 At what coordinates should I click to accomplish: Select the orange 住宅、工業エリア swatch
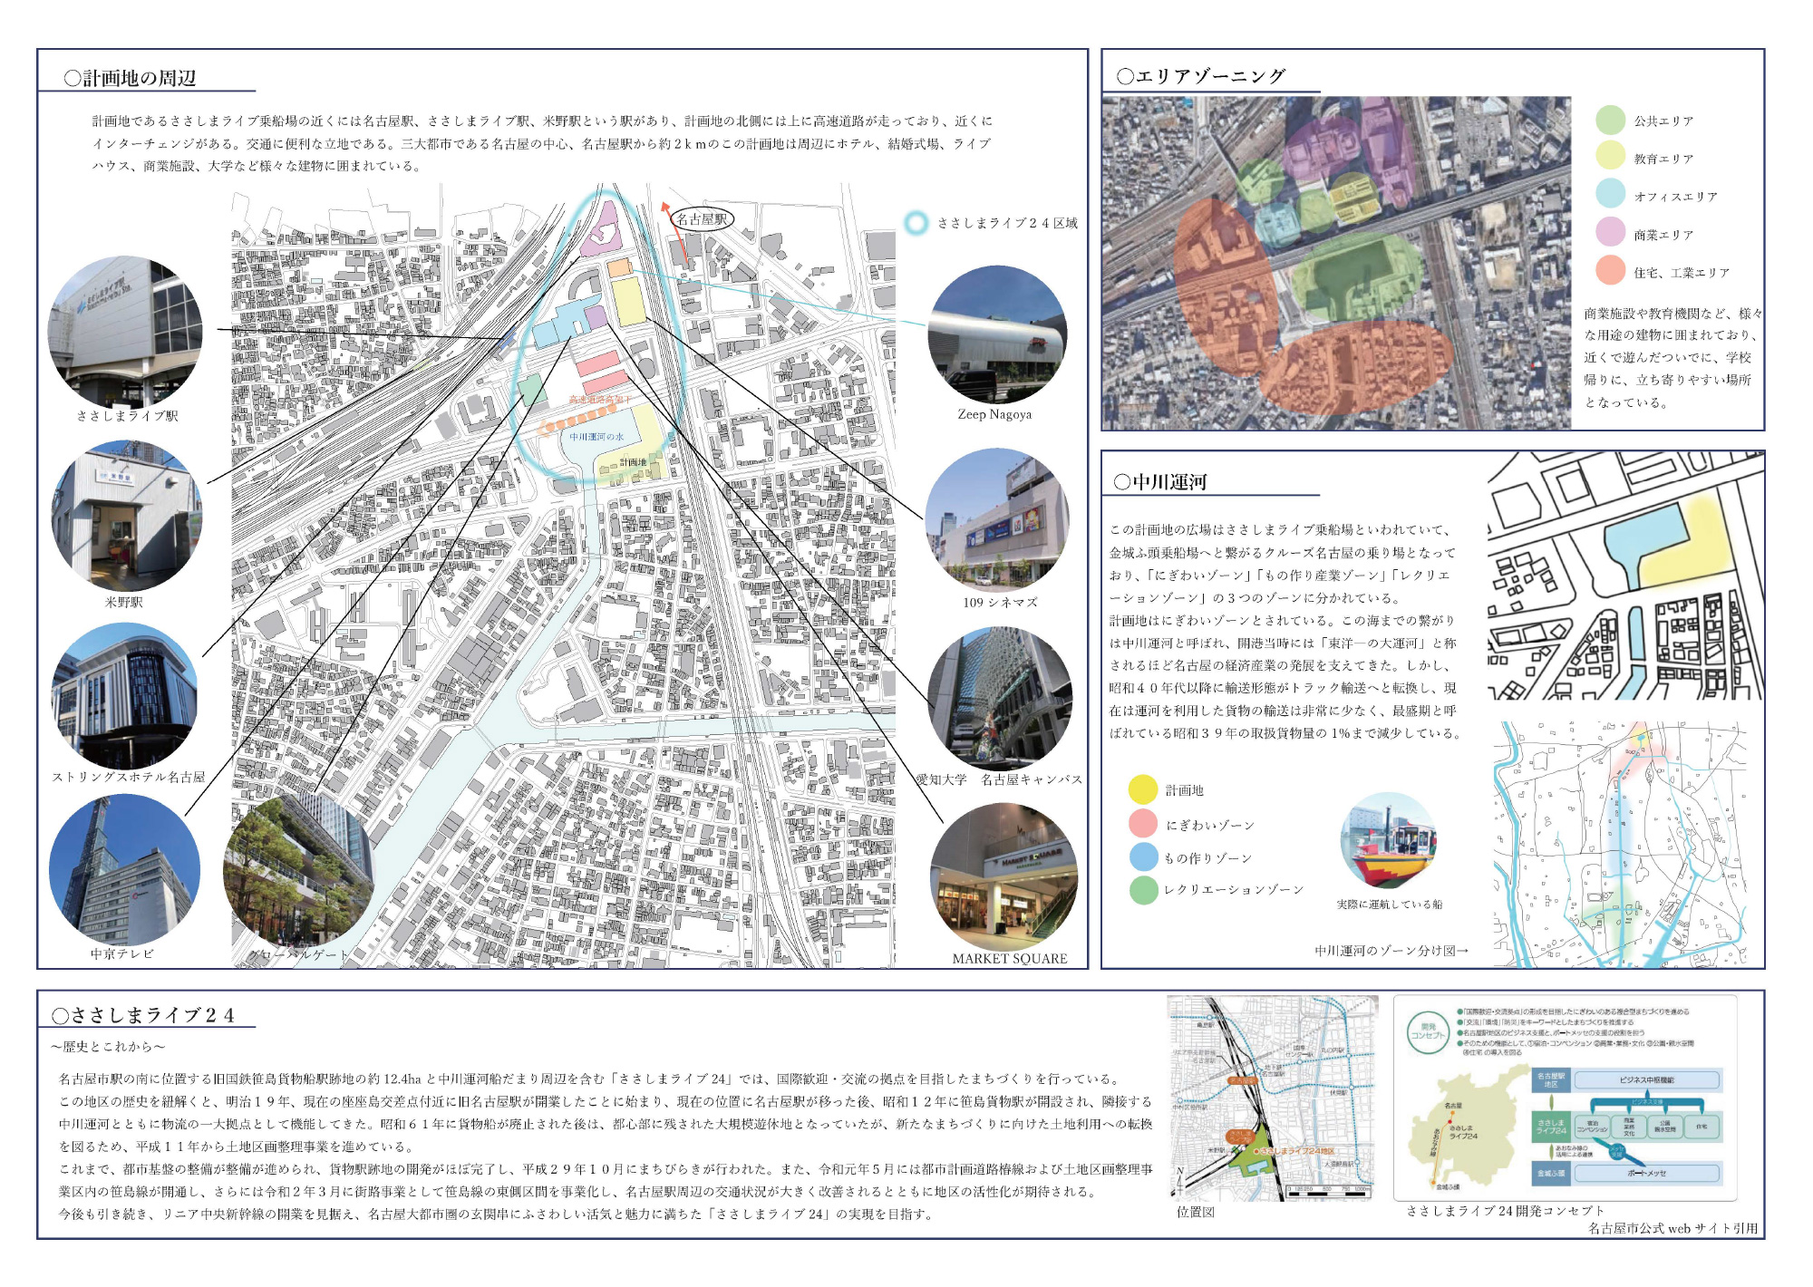1610,272
